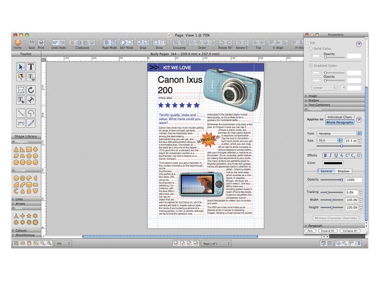Click the Bold effect button
The image size is (378, 284).
coord(325,156)
